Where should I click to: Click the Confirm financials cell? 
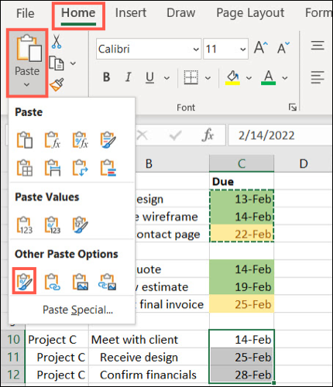pos(149,375)
